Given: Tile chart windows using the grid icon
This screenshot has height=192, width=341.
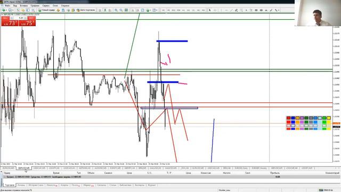Looking at the screenshot, I should [x=126, y=10].
